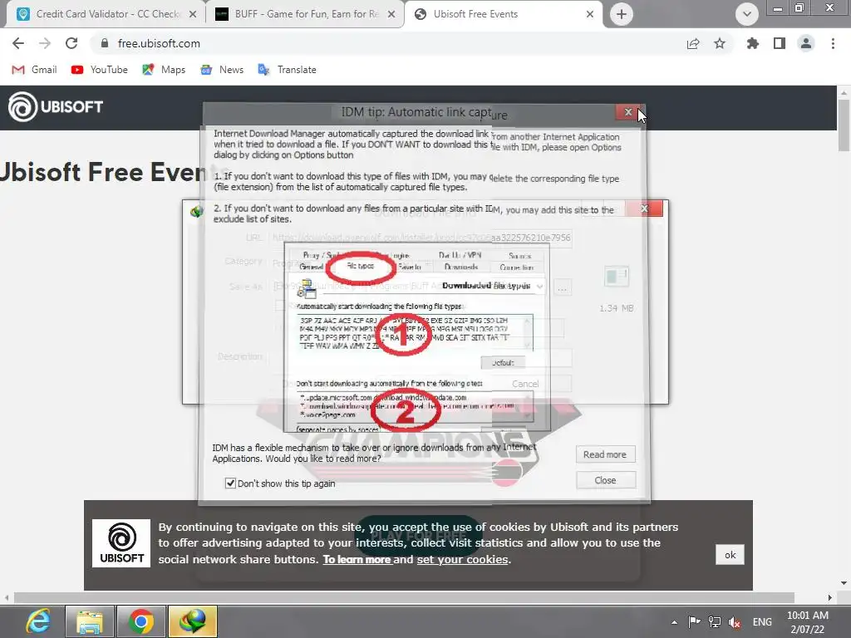Screen dimensions: 851x638
Task: Click the vertical page scrollbar thumb
Action: 844,126
